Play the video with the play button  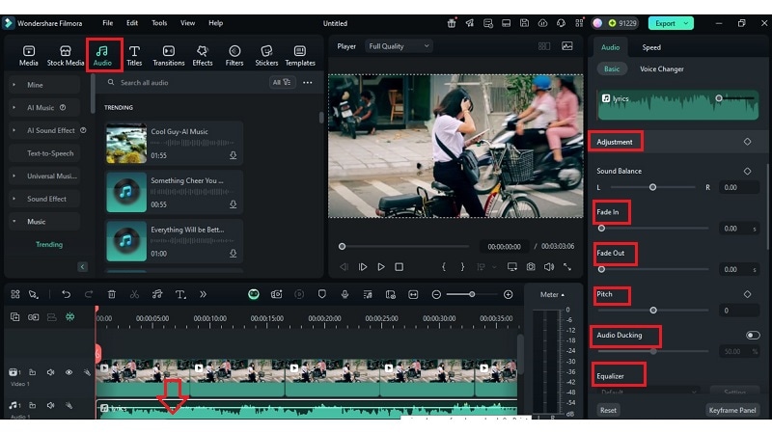[x=381, y=267]
